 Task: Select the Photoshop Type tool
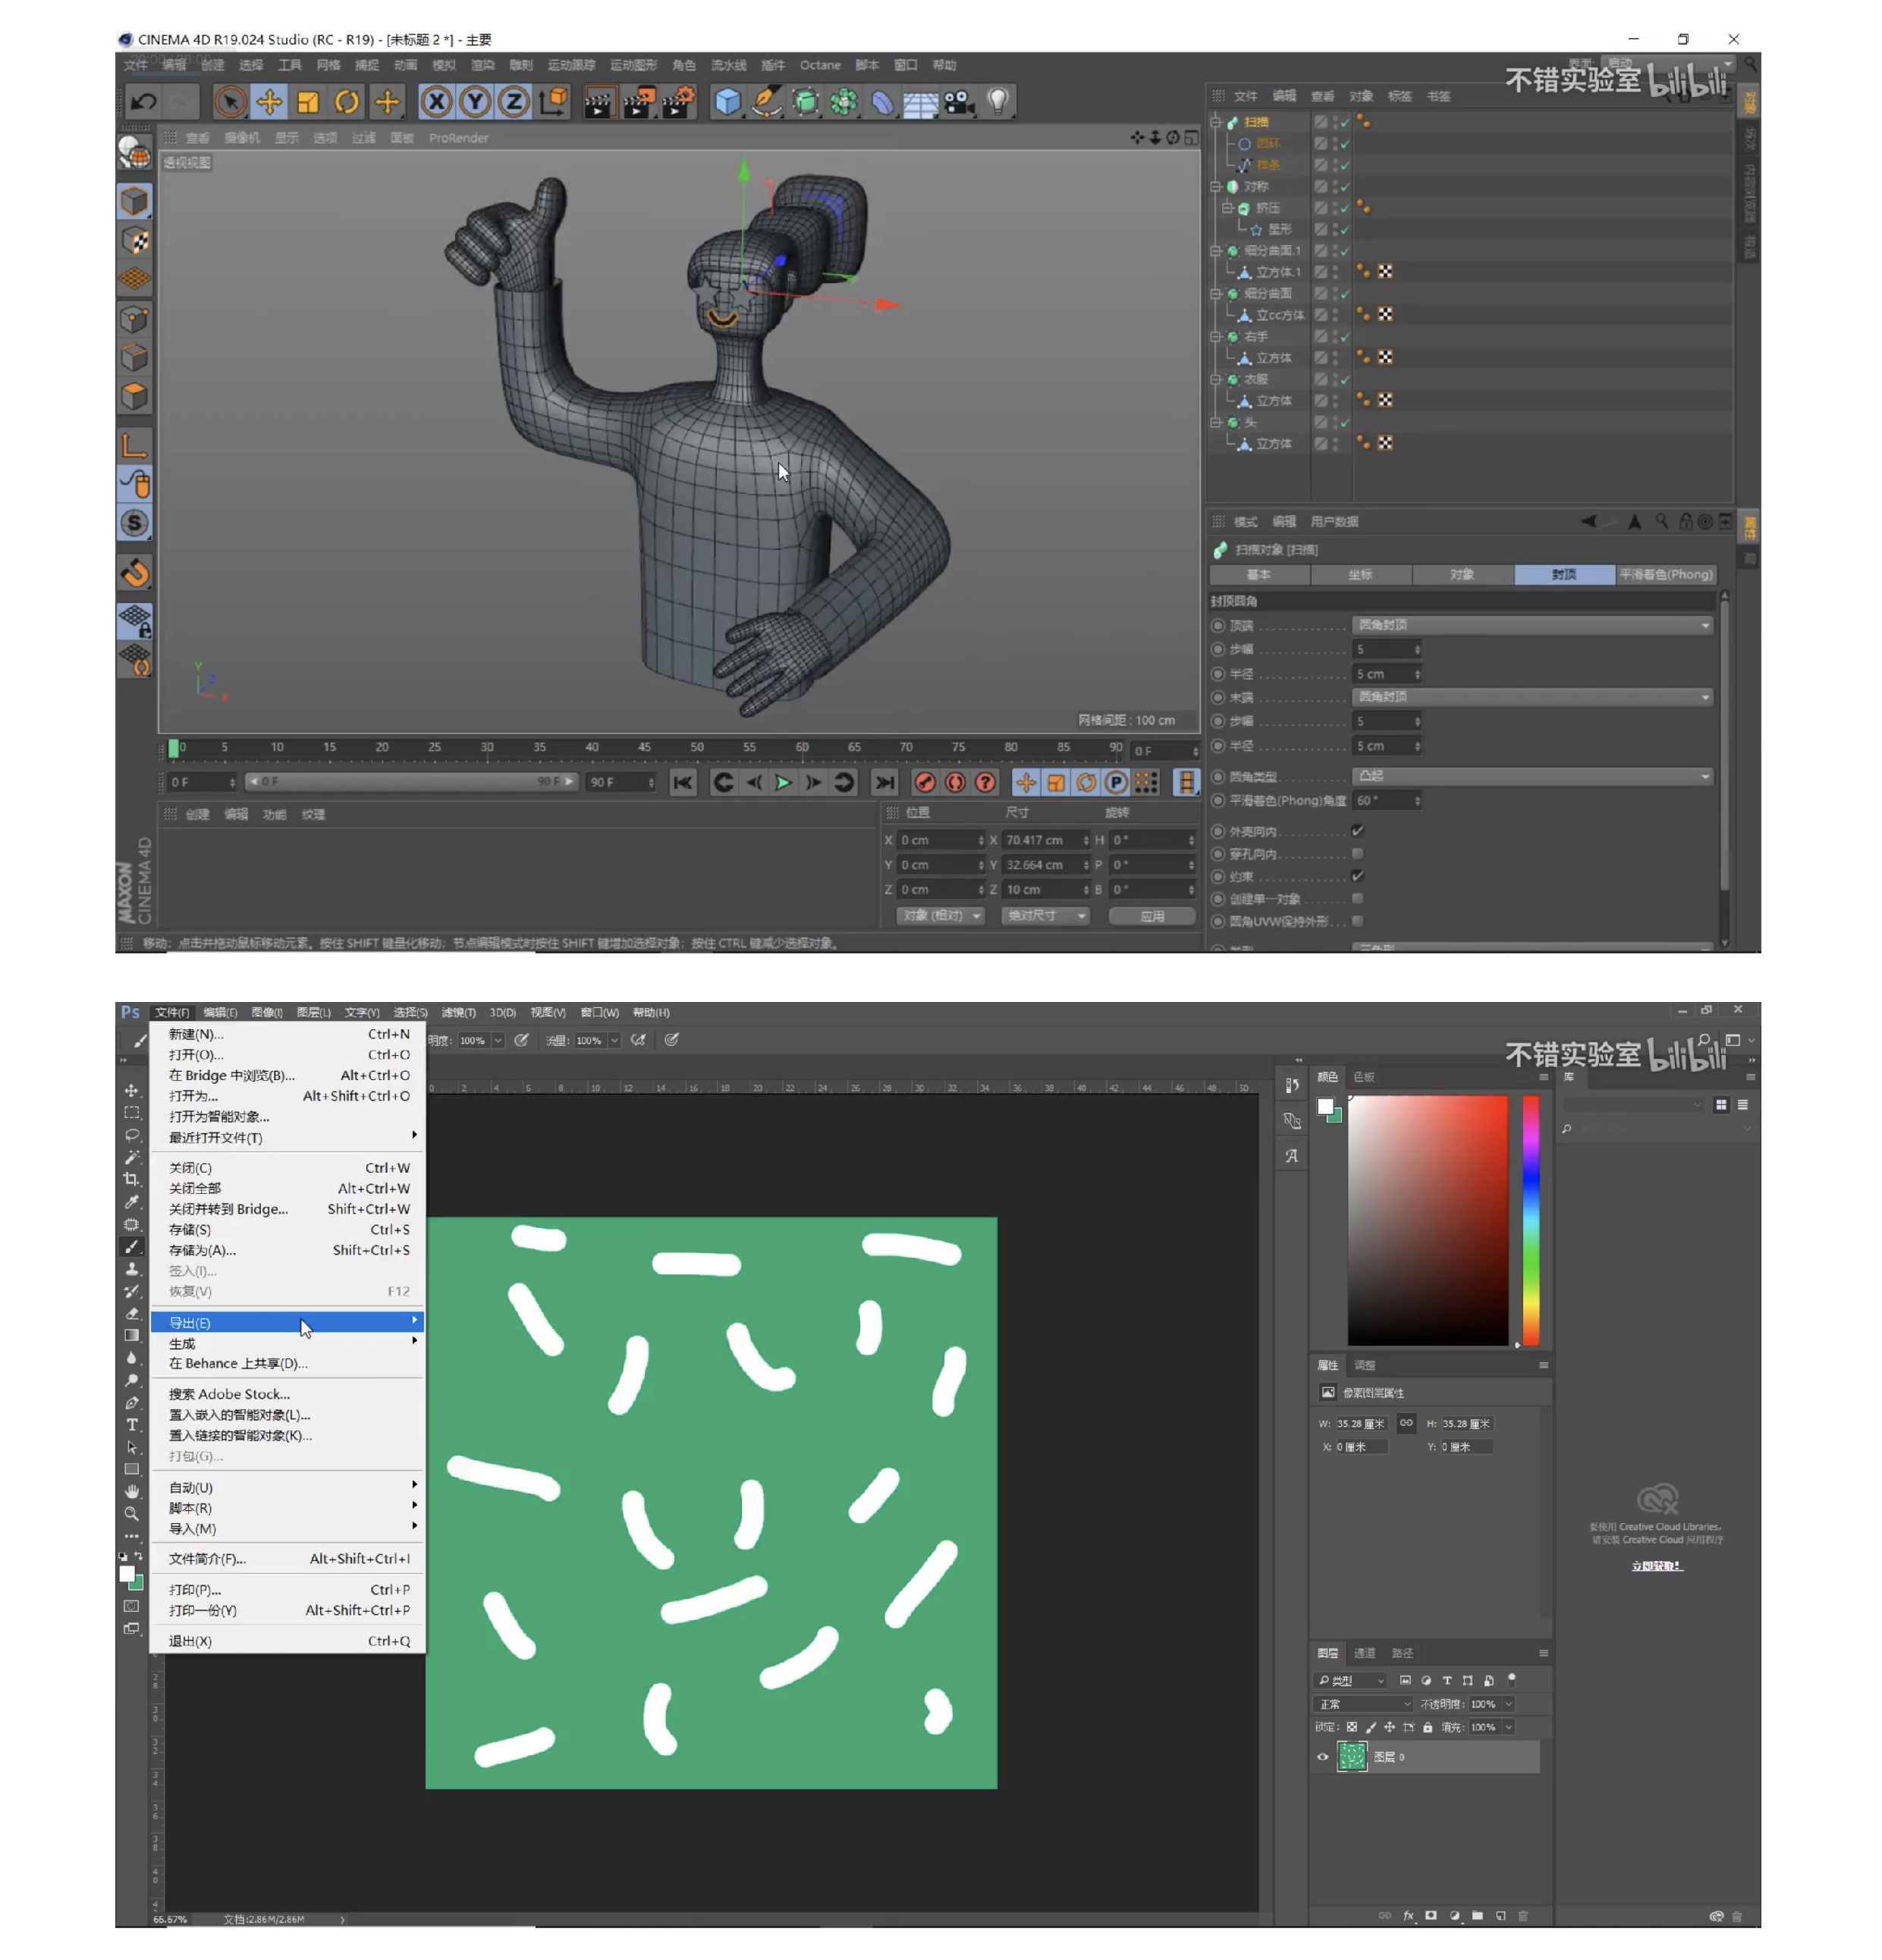132,1425
